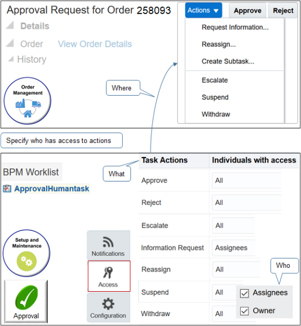
Task: Choose Create Subtask from Actions menu
Action: (228, 61)
